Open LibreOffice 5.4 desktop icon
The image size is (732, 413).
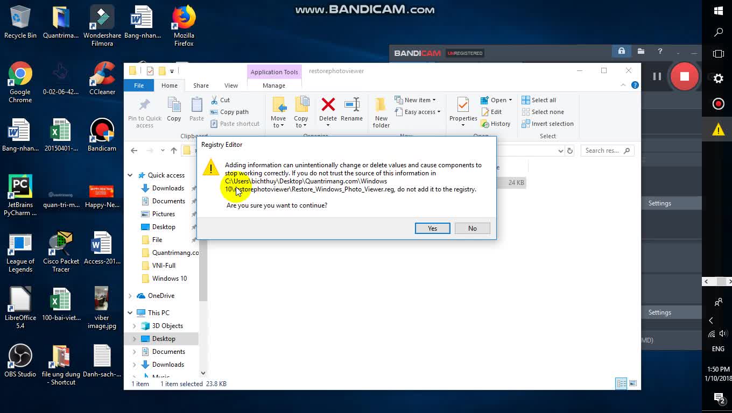20,308
